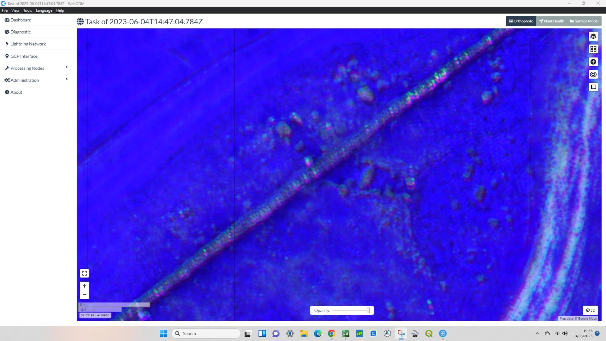Viewport: 606px width, 341px height.
Task: Toggle fullscreen map view
Action: click(84, 273)
